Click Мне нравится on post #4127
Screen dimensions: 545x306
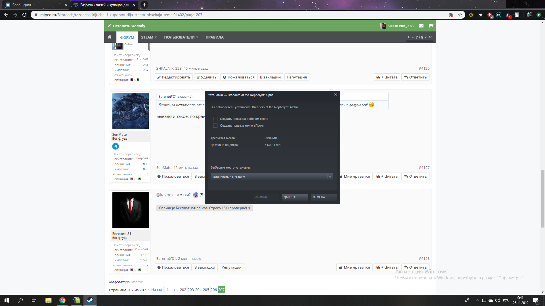[x=356, y=177]
